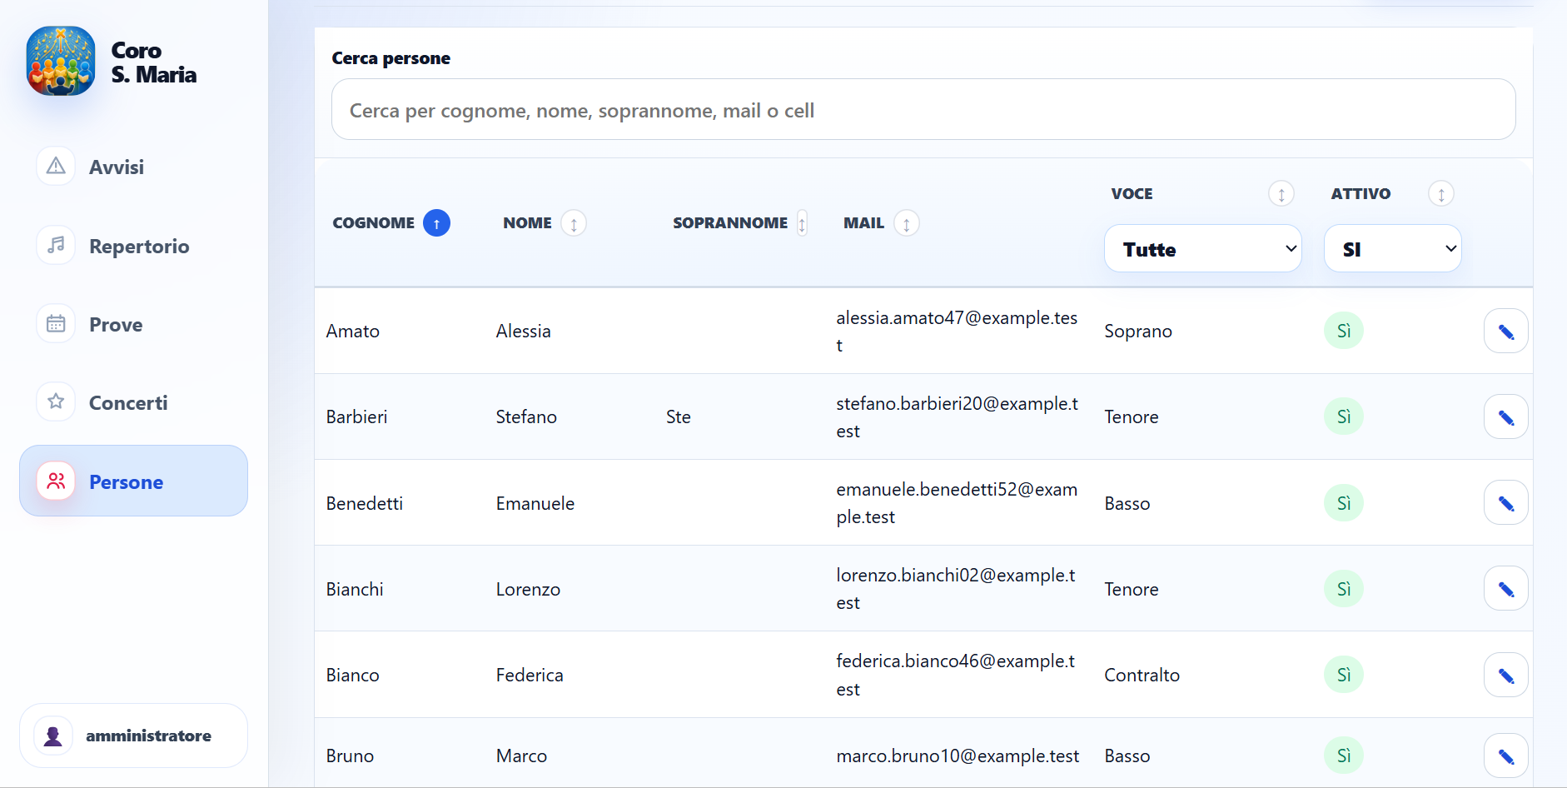1567x788 pixels.
Task: Edit Amato Alessia with the pencil icon
Action: (x=1505, y=331)
